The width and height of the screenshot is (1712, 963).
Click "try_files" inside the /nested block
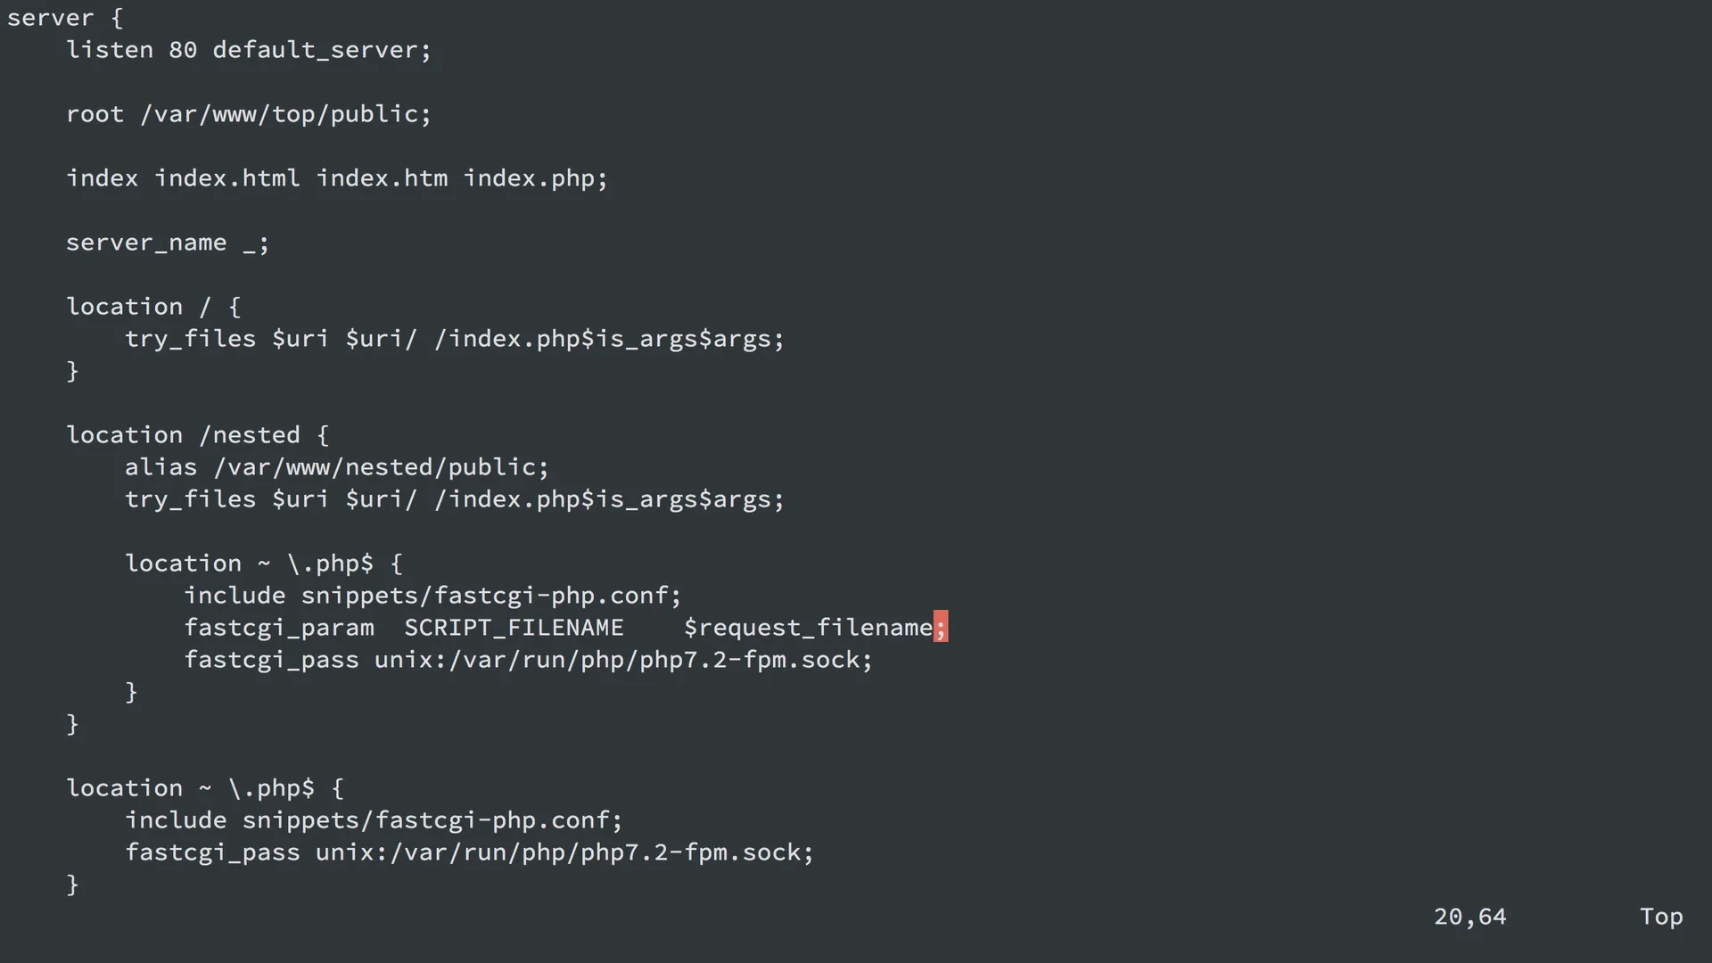tap(190, 499)
